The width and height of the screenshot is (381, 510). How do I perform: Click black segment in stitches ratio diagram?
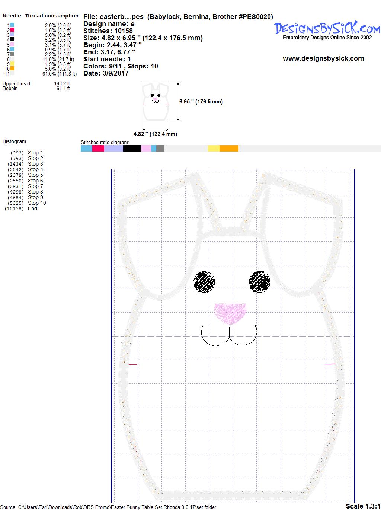point(132,149)
